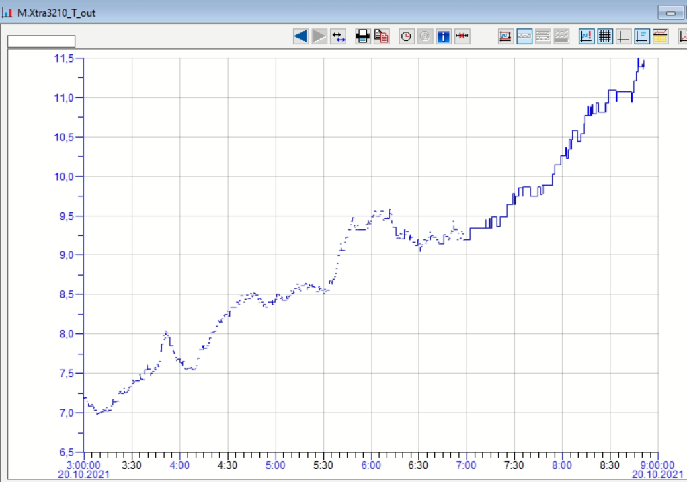The image size is (687, 482).
Task: Click the framed chart view icon
Action: [x=506, y=36]
